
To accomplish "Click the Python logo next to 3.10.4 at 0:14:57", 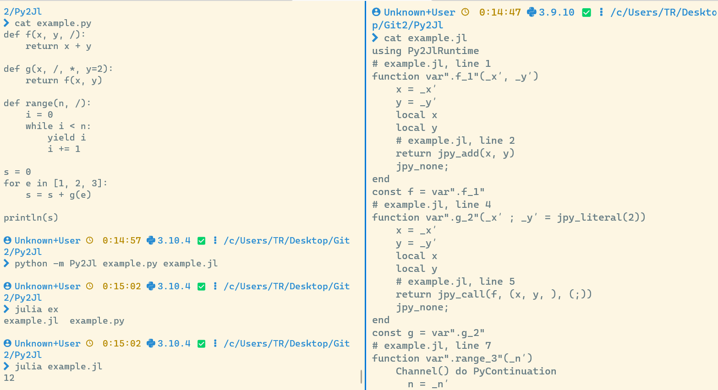I will point(151,240).
